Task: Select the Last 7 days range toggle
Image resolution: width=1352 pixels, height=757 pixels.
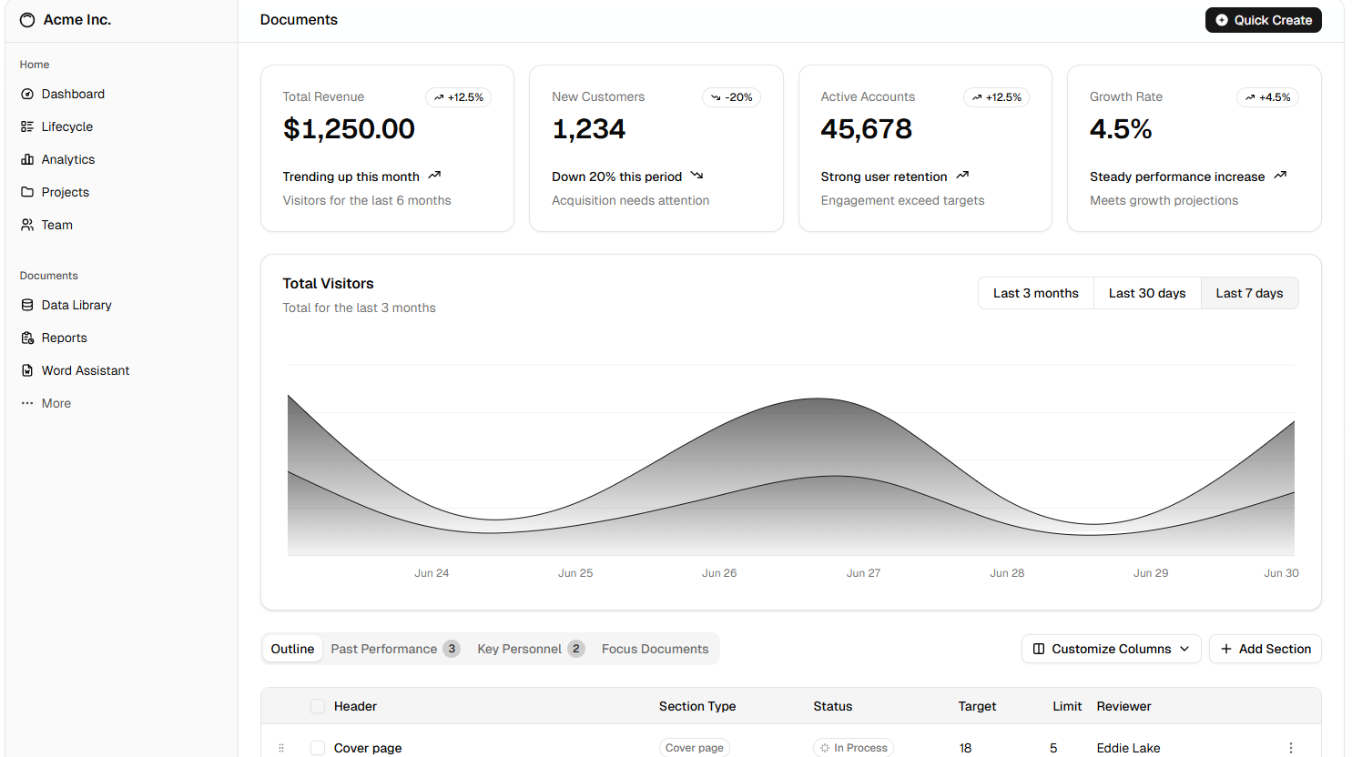Action: [1249, 293]
